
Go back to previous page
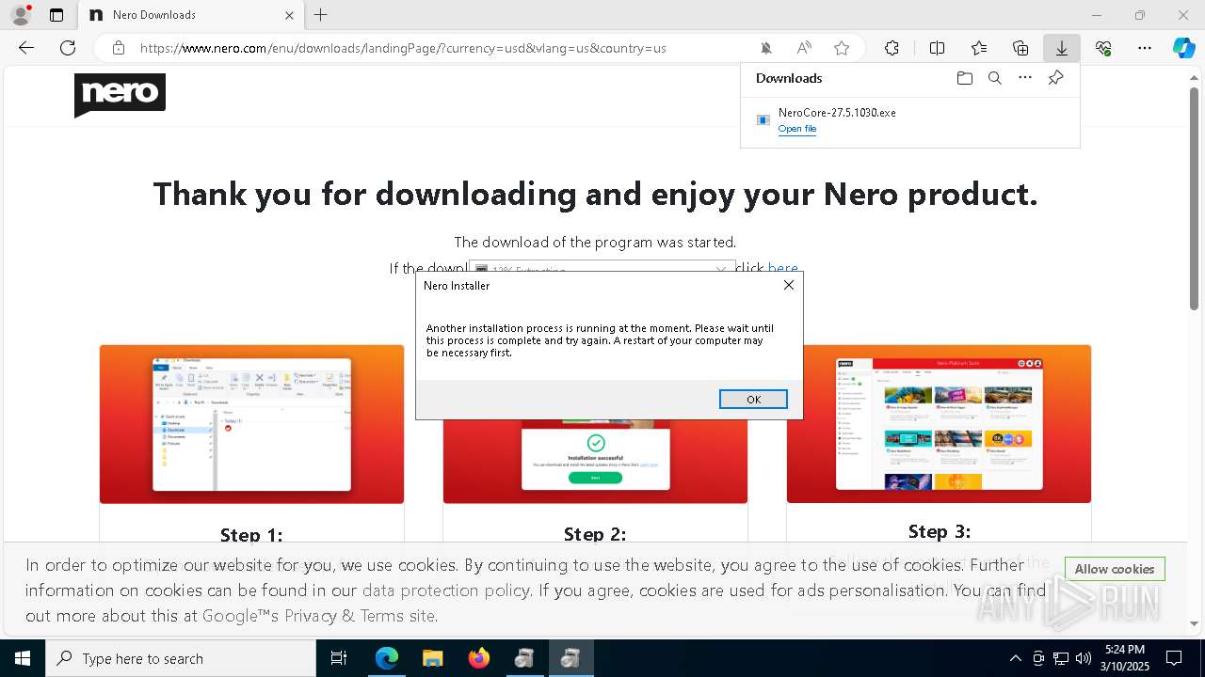pyautogui.click(x=26, y=48)
